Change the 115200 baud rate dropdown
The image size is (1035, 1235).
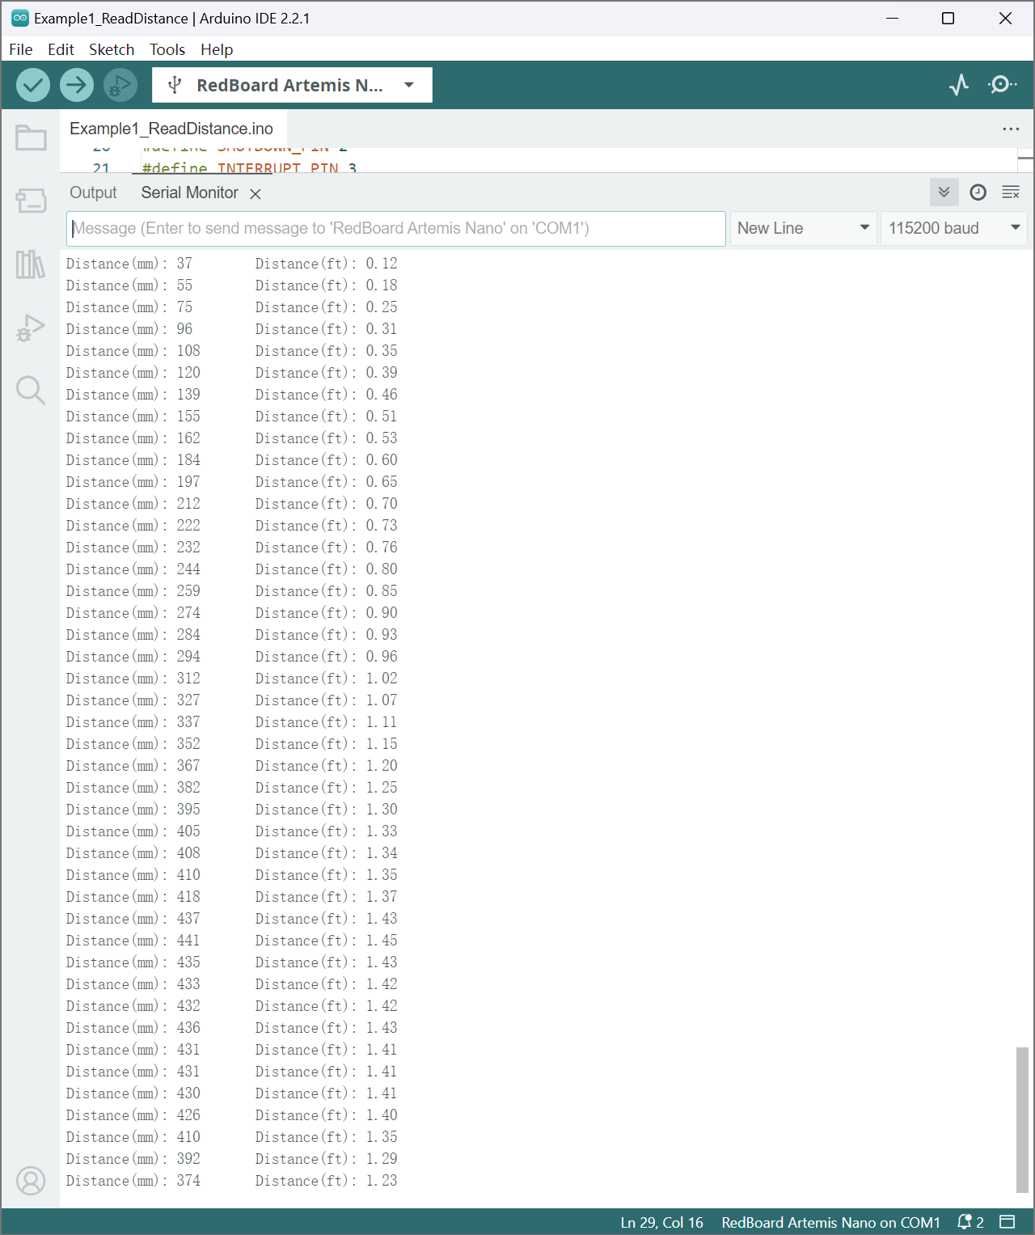(x=953, y=228)
